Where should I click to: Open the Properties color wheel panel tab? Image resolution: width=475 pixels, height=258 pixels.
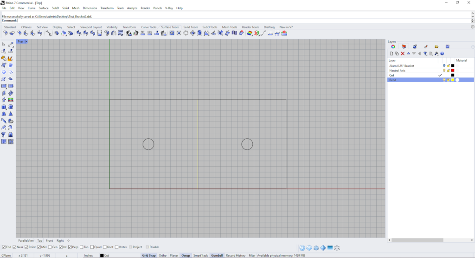coord(393,46)
